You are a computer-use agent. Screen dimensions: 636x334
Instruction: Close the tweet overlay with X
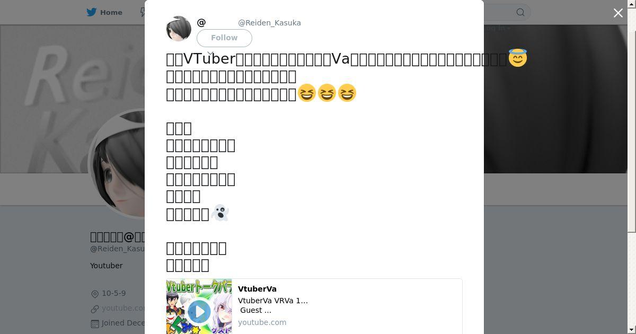tap(618, 13)
